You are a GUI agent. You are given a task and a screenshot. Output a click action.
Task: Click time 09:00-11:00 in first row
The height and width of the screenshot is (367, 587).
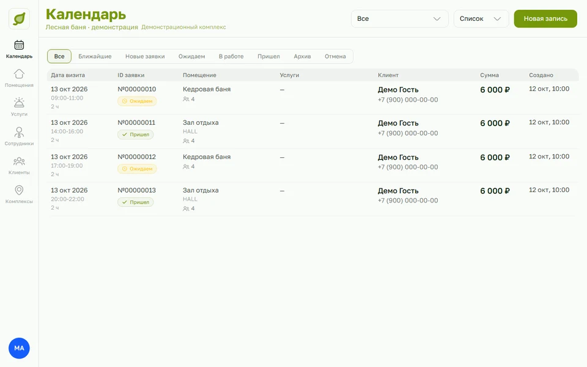67,98
